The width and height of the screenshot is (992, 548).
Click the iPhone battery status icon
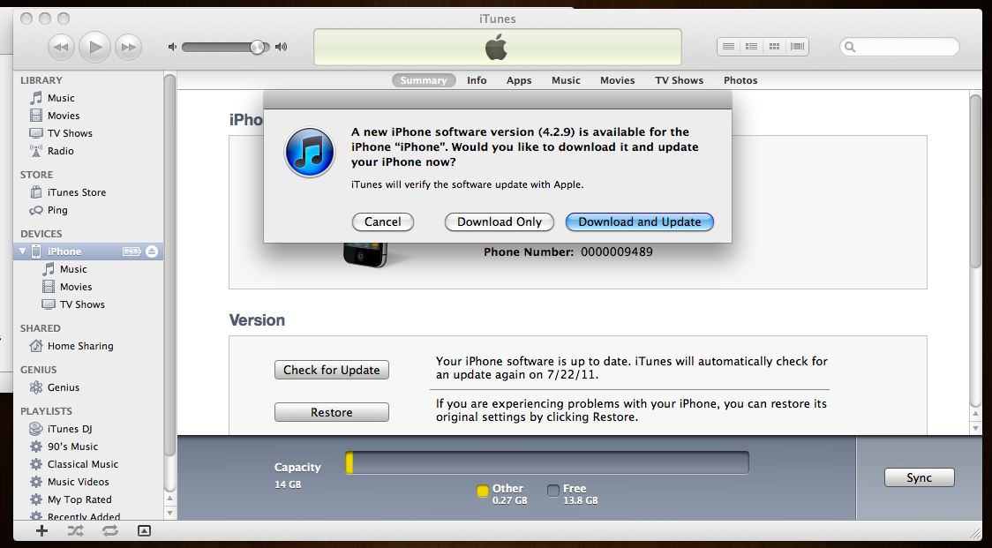pyautogui.click(x=132, y=251)
